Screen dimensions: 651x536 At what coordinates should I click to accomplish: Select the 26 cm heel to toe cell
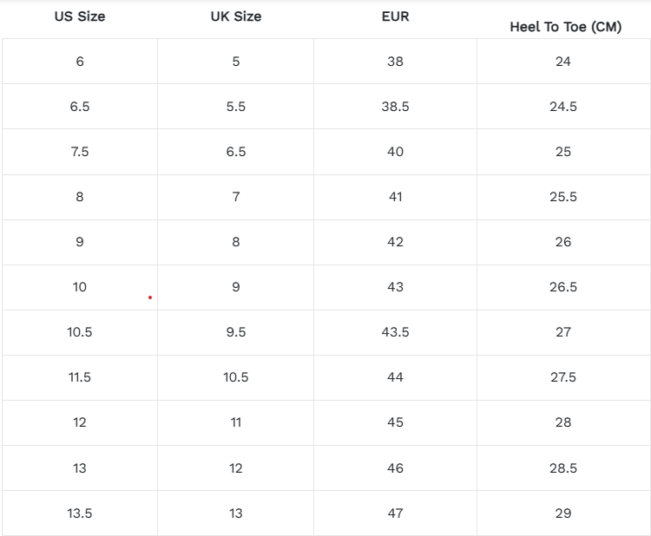point(563,242)
